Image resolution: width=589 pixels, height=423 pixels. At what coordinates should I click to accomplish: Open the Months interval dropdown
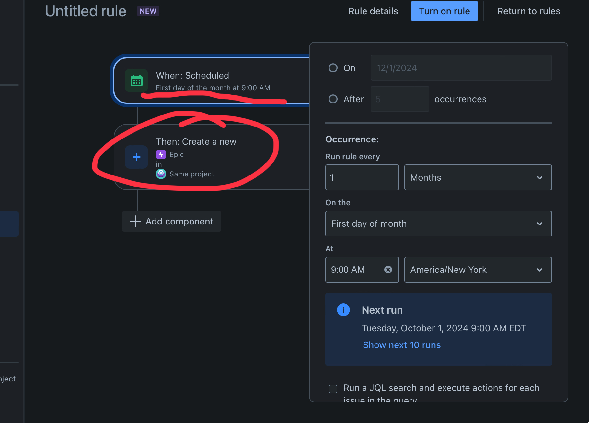478,177
